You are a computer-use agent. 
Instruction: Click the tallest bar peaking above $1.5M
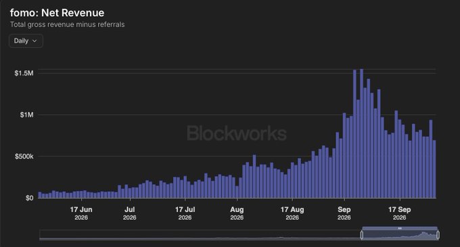361,134
